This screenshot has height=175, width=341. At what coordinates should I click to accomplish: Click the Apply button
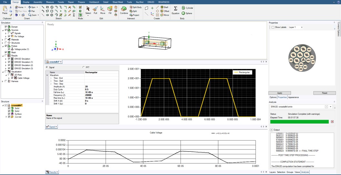pos(280,93)
